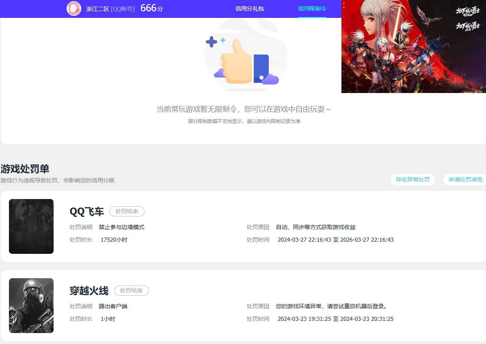Click the 存在异常处罚 button

tap(413, 180)
